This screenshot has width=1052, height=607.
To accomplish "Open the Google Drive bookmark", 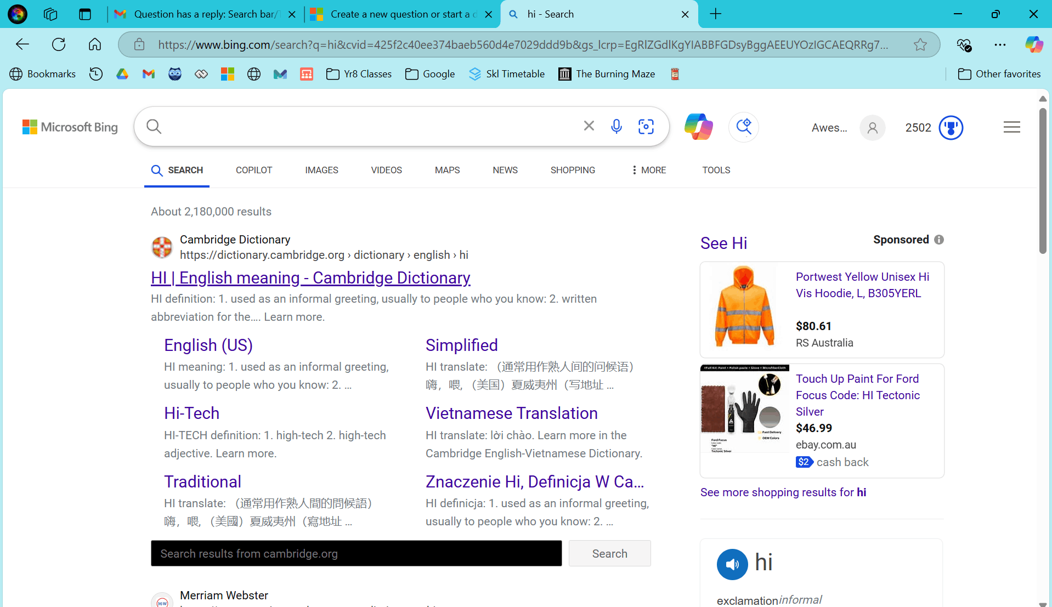I will [x=122, y=74].
